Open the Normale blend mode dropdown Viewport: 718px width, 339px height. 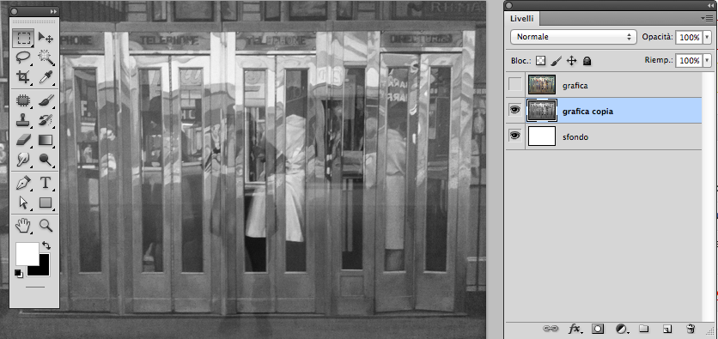pyautogui.click(x=574, y=37)
